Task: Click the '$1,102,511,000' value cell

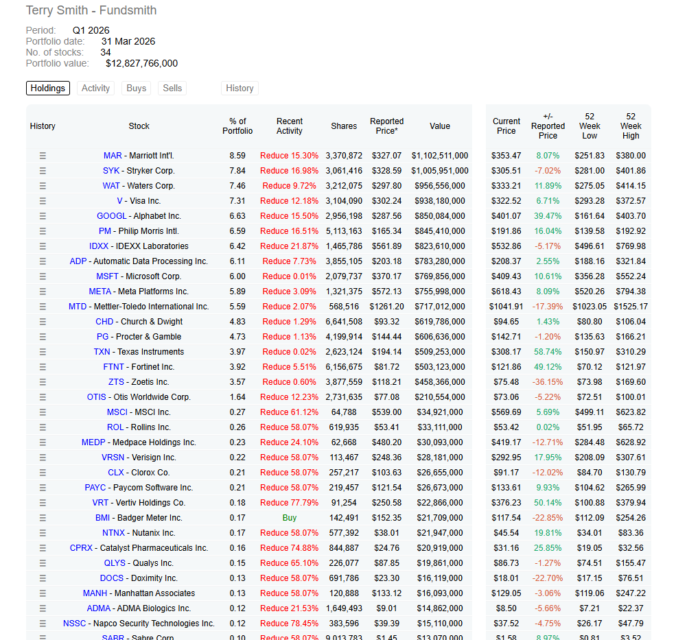Action: coord(440,156)
